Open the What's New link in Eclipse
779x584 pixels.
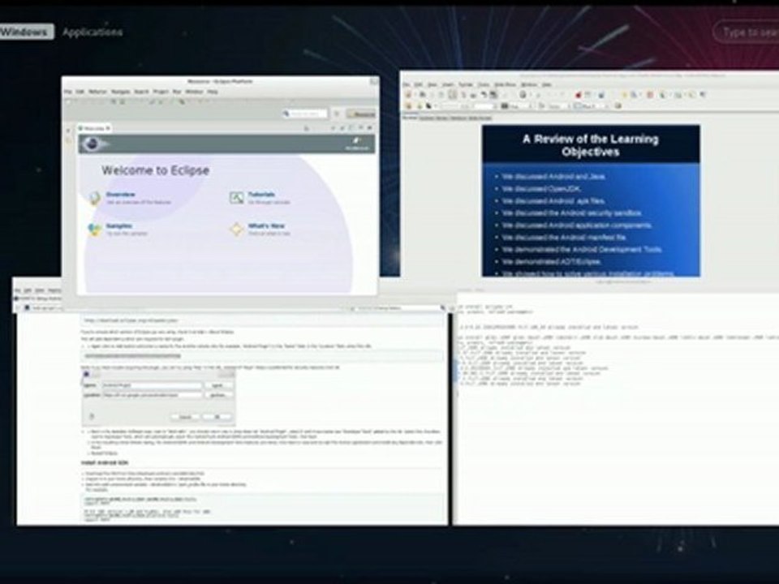tap(266, 225)
